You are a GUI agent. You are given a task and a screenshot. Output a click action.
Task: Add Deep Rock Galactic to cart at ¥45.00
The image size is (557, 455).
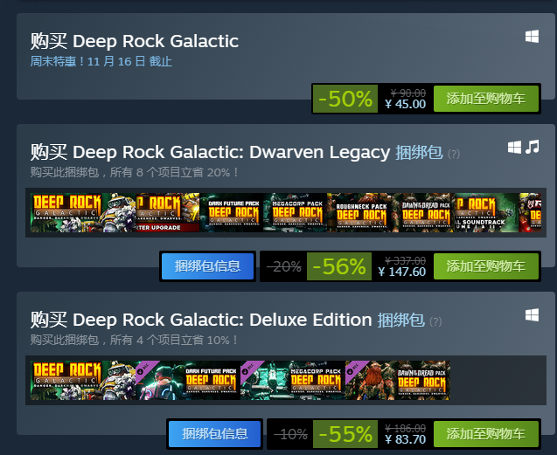tap(485, 99)
